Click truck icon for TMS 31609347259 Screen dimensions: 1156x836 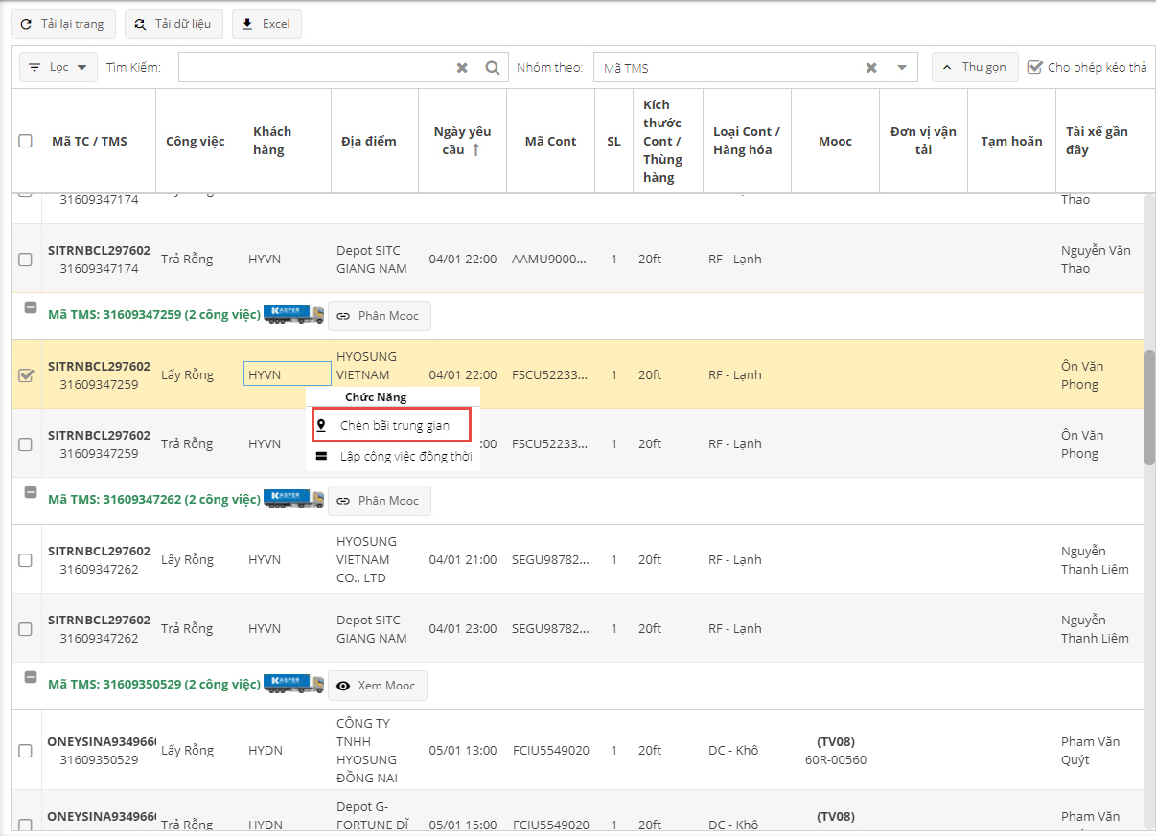293,315
